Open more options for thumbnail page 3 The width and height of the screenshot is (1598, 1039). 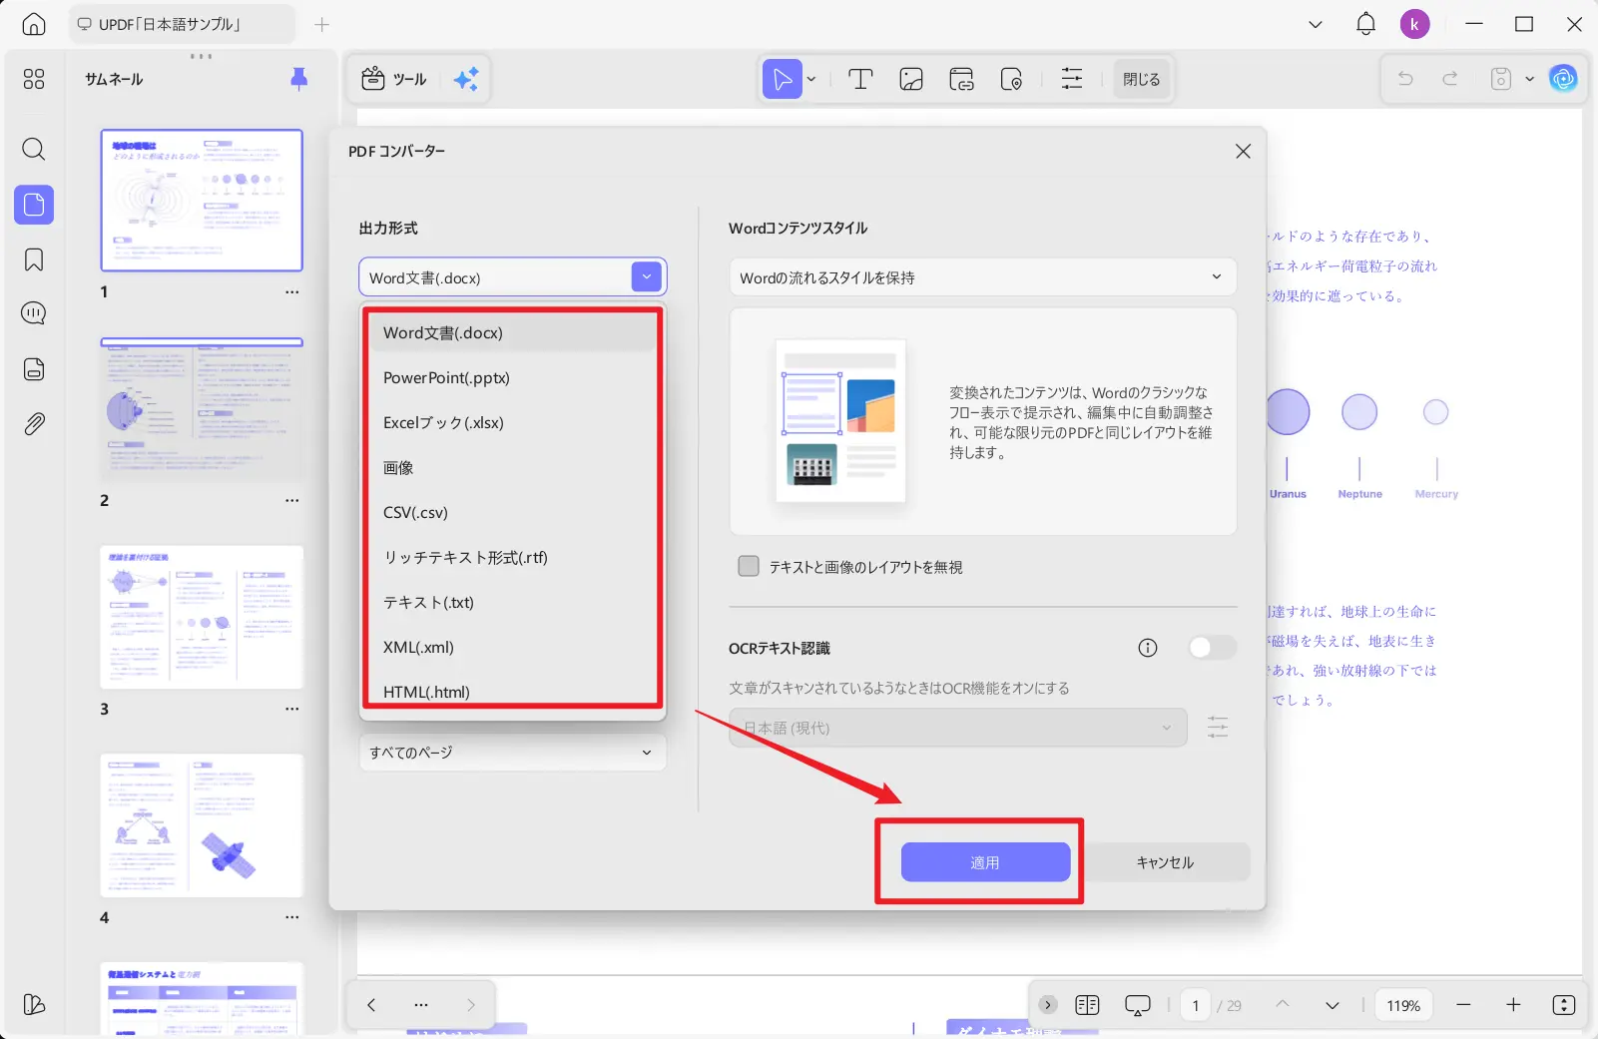291,710
